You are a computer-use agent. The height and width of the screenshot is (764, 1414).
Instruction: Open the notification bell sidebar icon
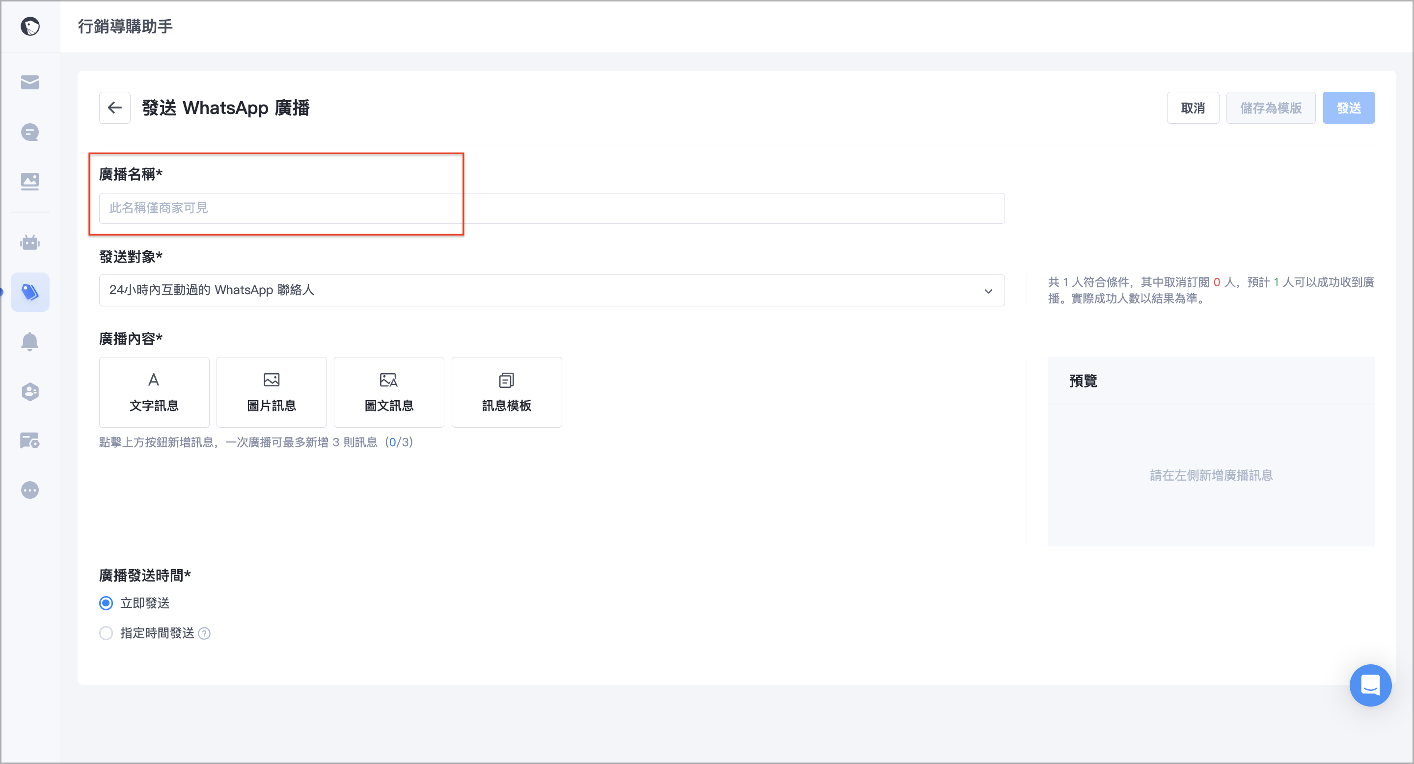(30, 341)
